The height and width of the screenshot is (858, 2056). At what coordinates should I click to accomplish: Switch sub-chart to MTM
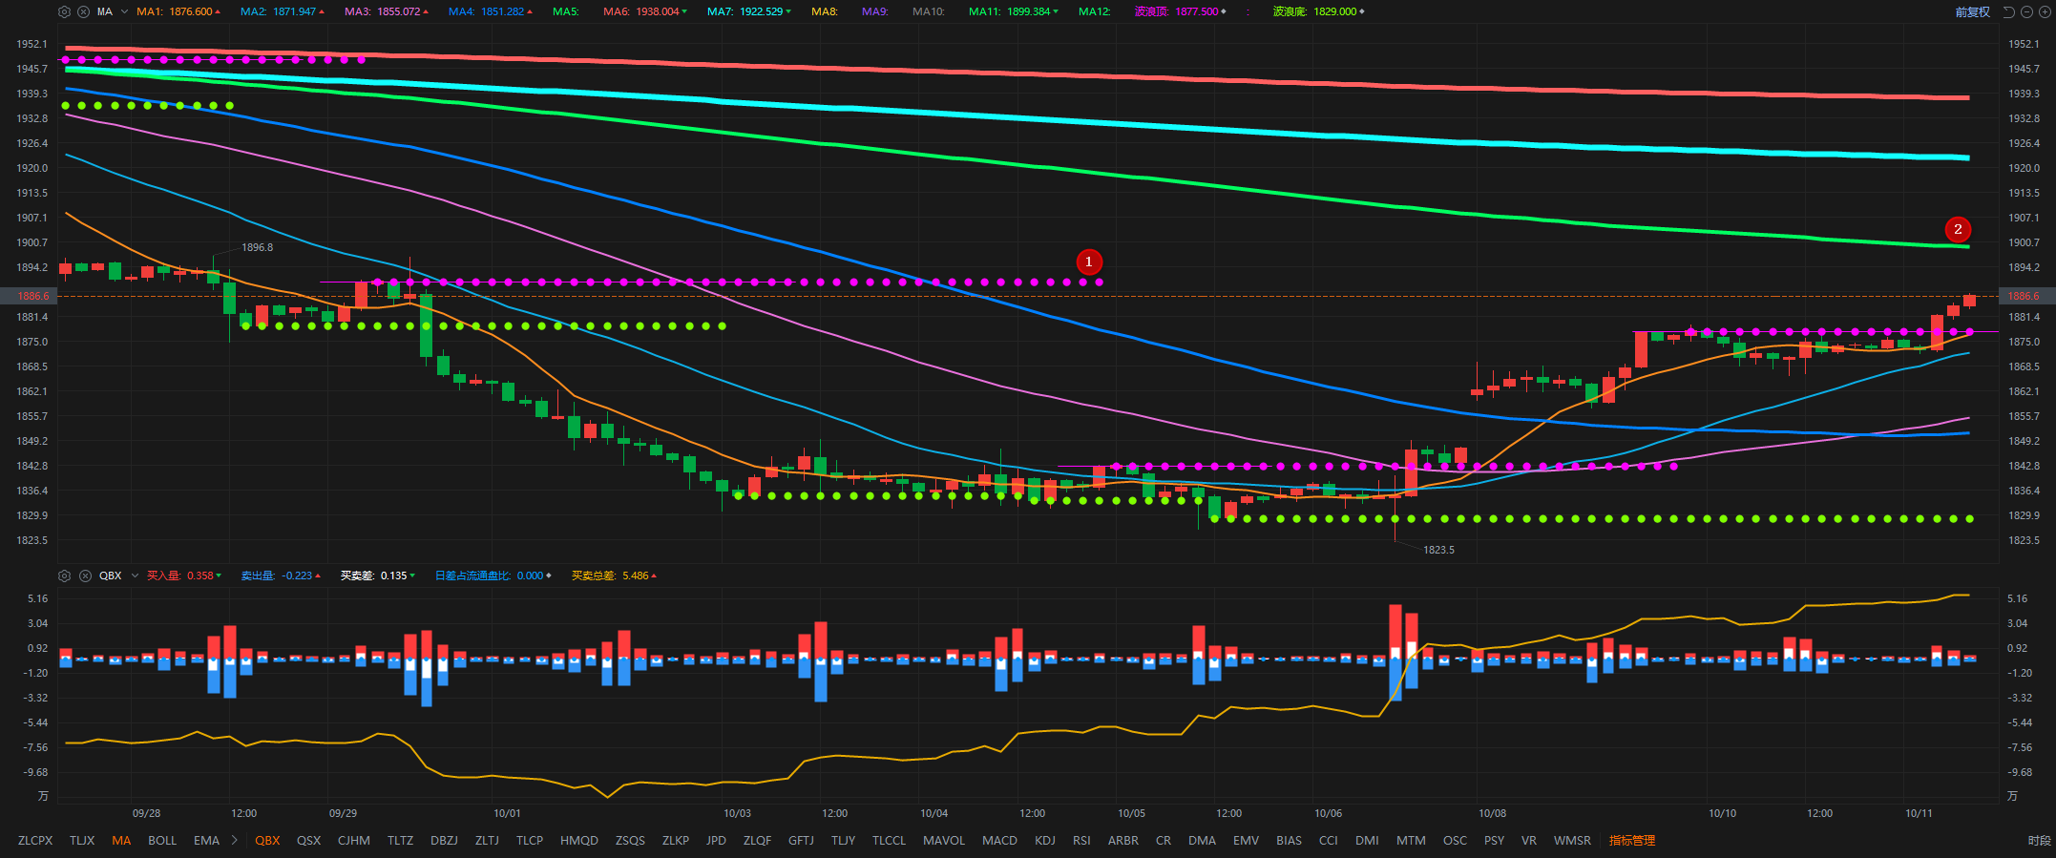[x=1411, y=840]
